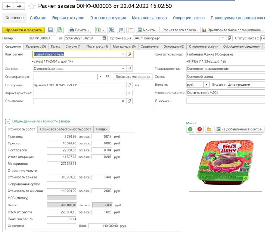Open the Готовая продукция link
The width and height of the screenshot is (265, 232).
pos(108,18)
